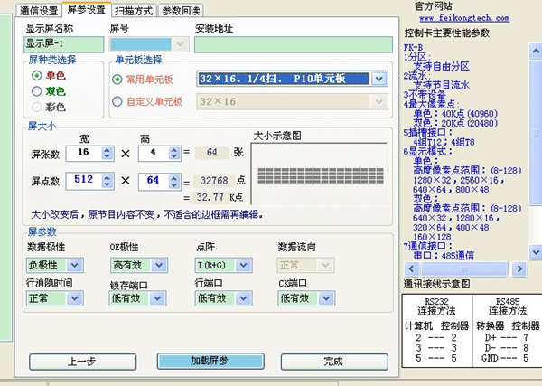Increase 屏张数 width value with up arrow
Screen dimensions: 542x386
point(107,149)
